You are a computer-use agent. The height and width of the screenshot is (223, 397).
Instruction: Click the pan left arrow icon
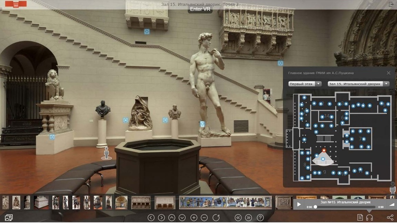point(151,217)
